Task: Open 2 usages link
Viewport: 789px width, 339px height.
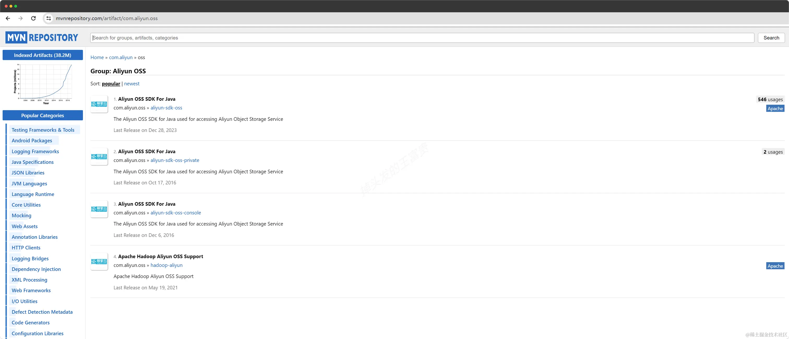Action: click(773, 152)
